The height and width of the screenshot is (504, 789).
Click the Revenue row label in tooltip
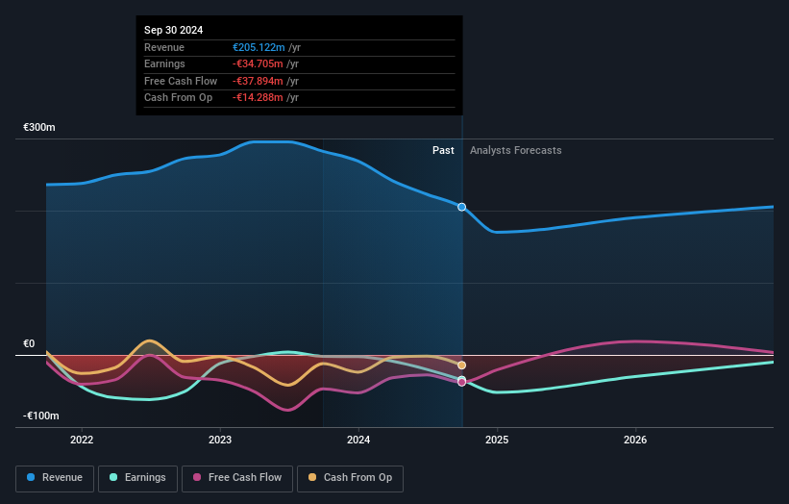(164, 47)
